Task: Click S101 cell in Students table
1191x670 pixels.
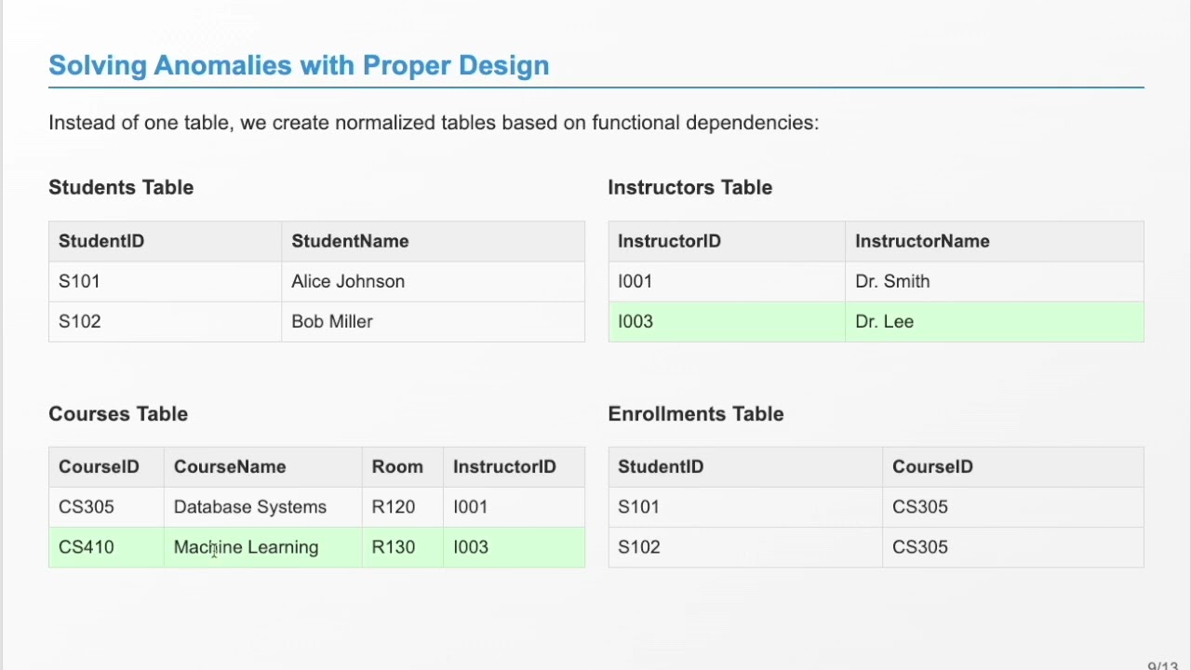Action: click(x=165, y=281)
